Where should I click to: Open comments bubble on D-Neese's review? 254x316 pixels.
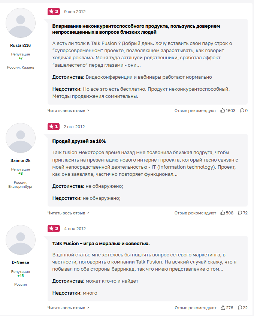tap(240, 308)
